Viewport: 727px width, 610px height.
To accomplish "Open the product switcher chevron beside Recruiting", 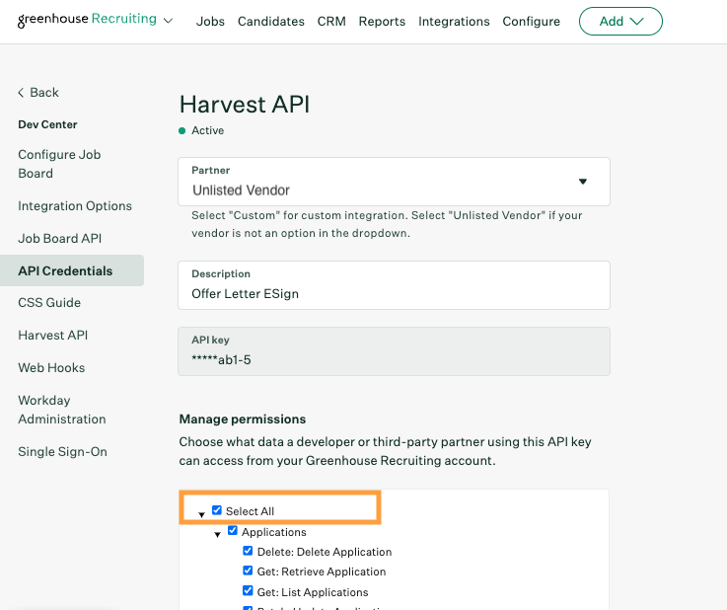I will tap(169, 21).
